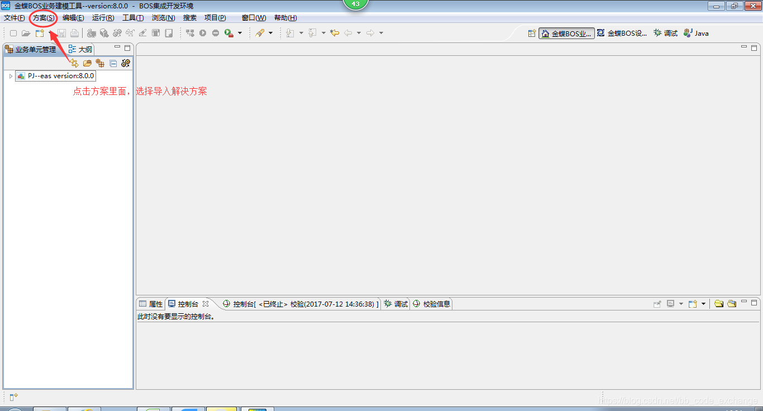Open the back navigation history dropdown

tap(359, 33)
